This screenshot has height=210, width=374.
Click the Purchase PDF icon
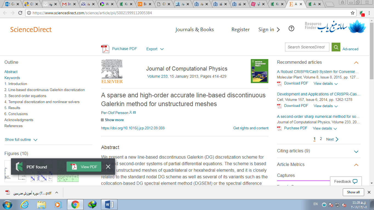tap(105, 49)
